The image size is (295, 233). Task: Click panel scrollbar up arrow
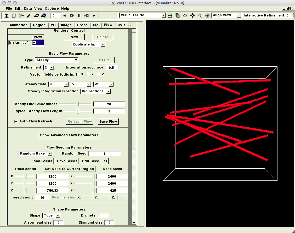click(134, 31)
